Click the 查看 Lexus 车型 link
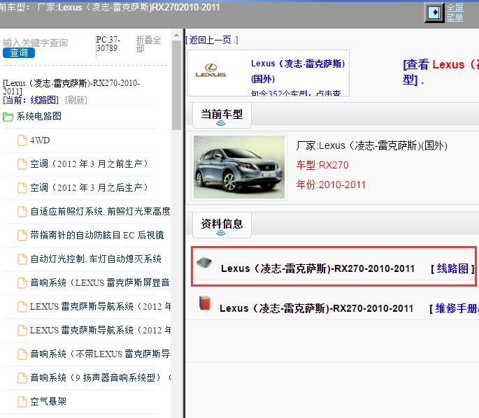 pos(441,72)
